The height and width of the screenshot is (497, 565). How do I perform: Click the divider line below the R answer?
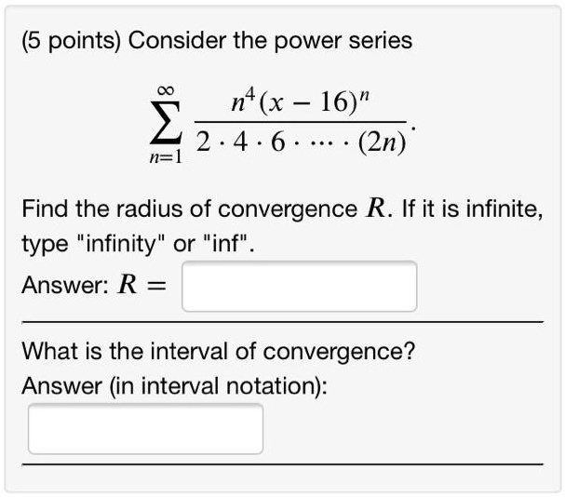pos(282,321)
